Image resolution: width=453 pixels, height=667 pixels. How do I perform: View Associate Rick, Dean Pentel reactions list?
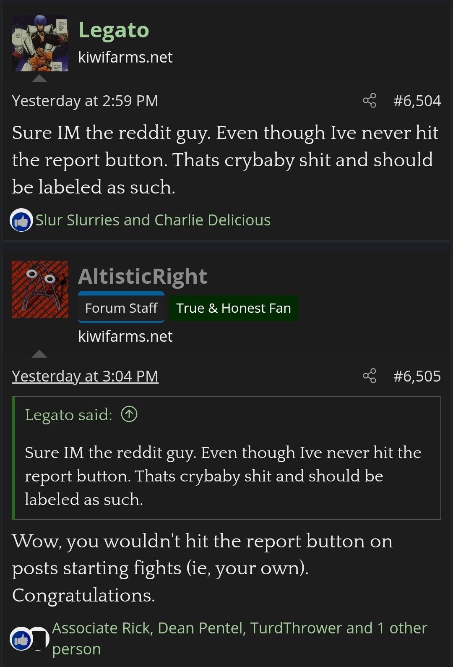[240, 638]
